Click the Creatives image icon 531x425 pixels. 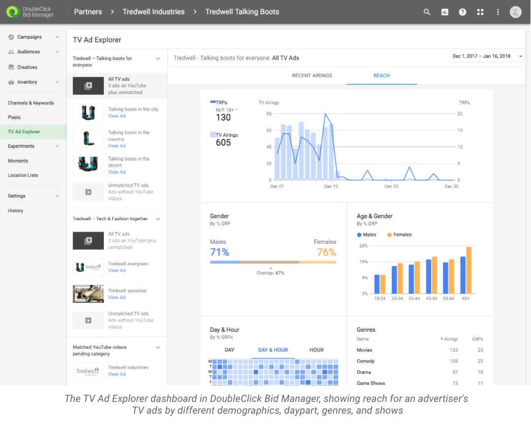click(x=11, y=67)
